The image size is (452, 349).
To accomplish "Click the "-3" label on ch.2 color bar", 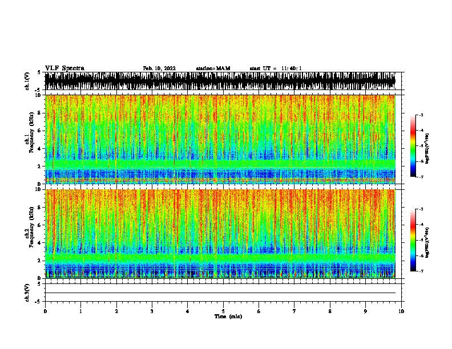I will [421, 209].
